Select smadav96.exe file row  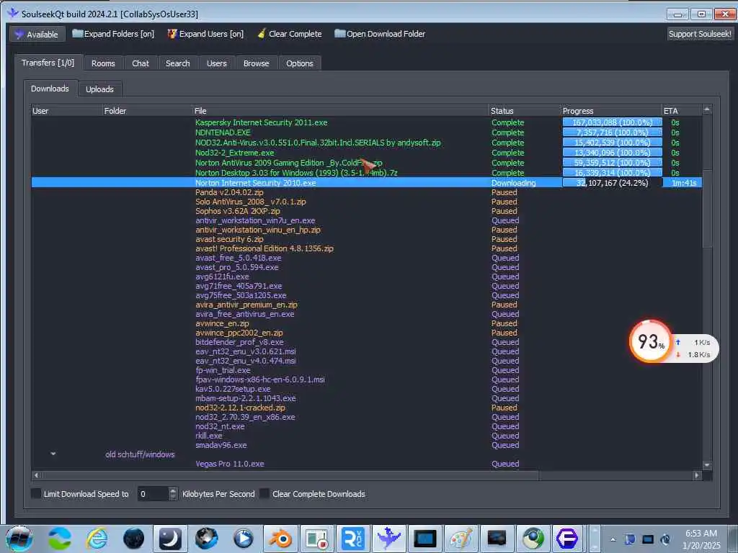(x=221, y=445)
